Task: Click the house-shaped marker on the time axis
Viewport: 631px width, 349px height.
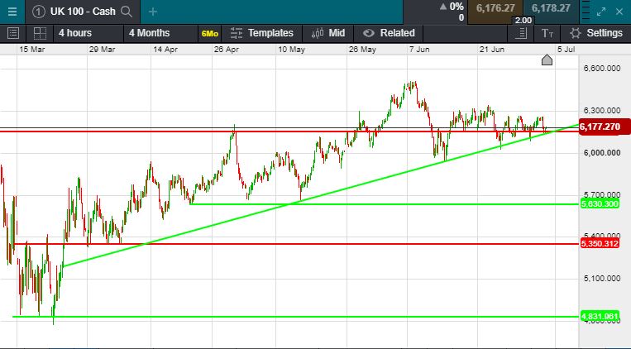Action: (x=547, y=60)
